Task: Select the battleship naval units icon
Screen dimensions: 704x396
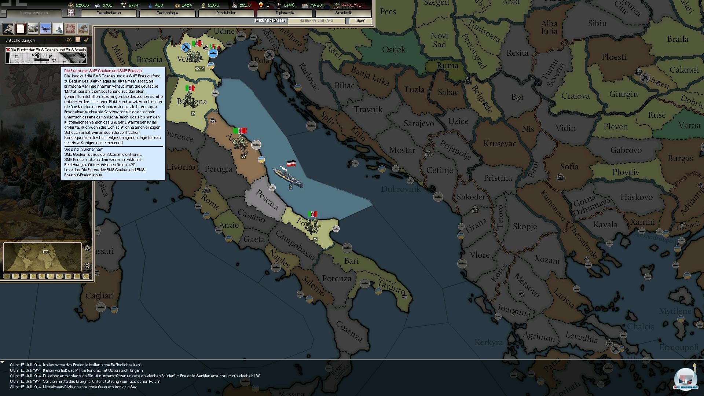Action: (x=58, y=29)
